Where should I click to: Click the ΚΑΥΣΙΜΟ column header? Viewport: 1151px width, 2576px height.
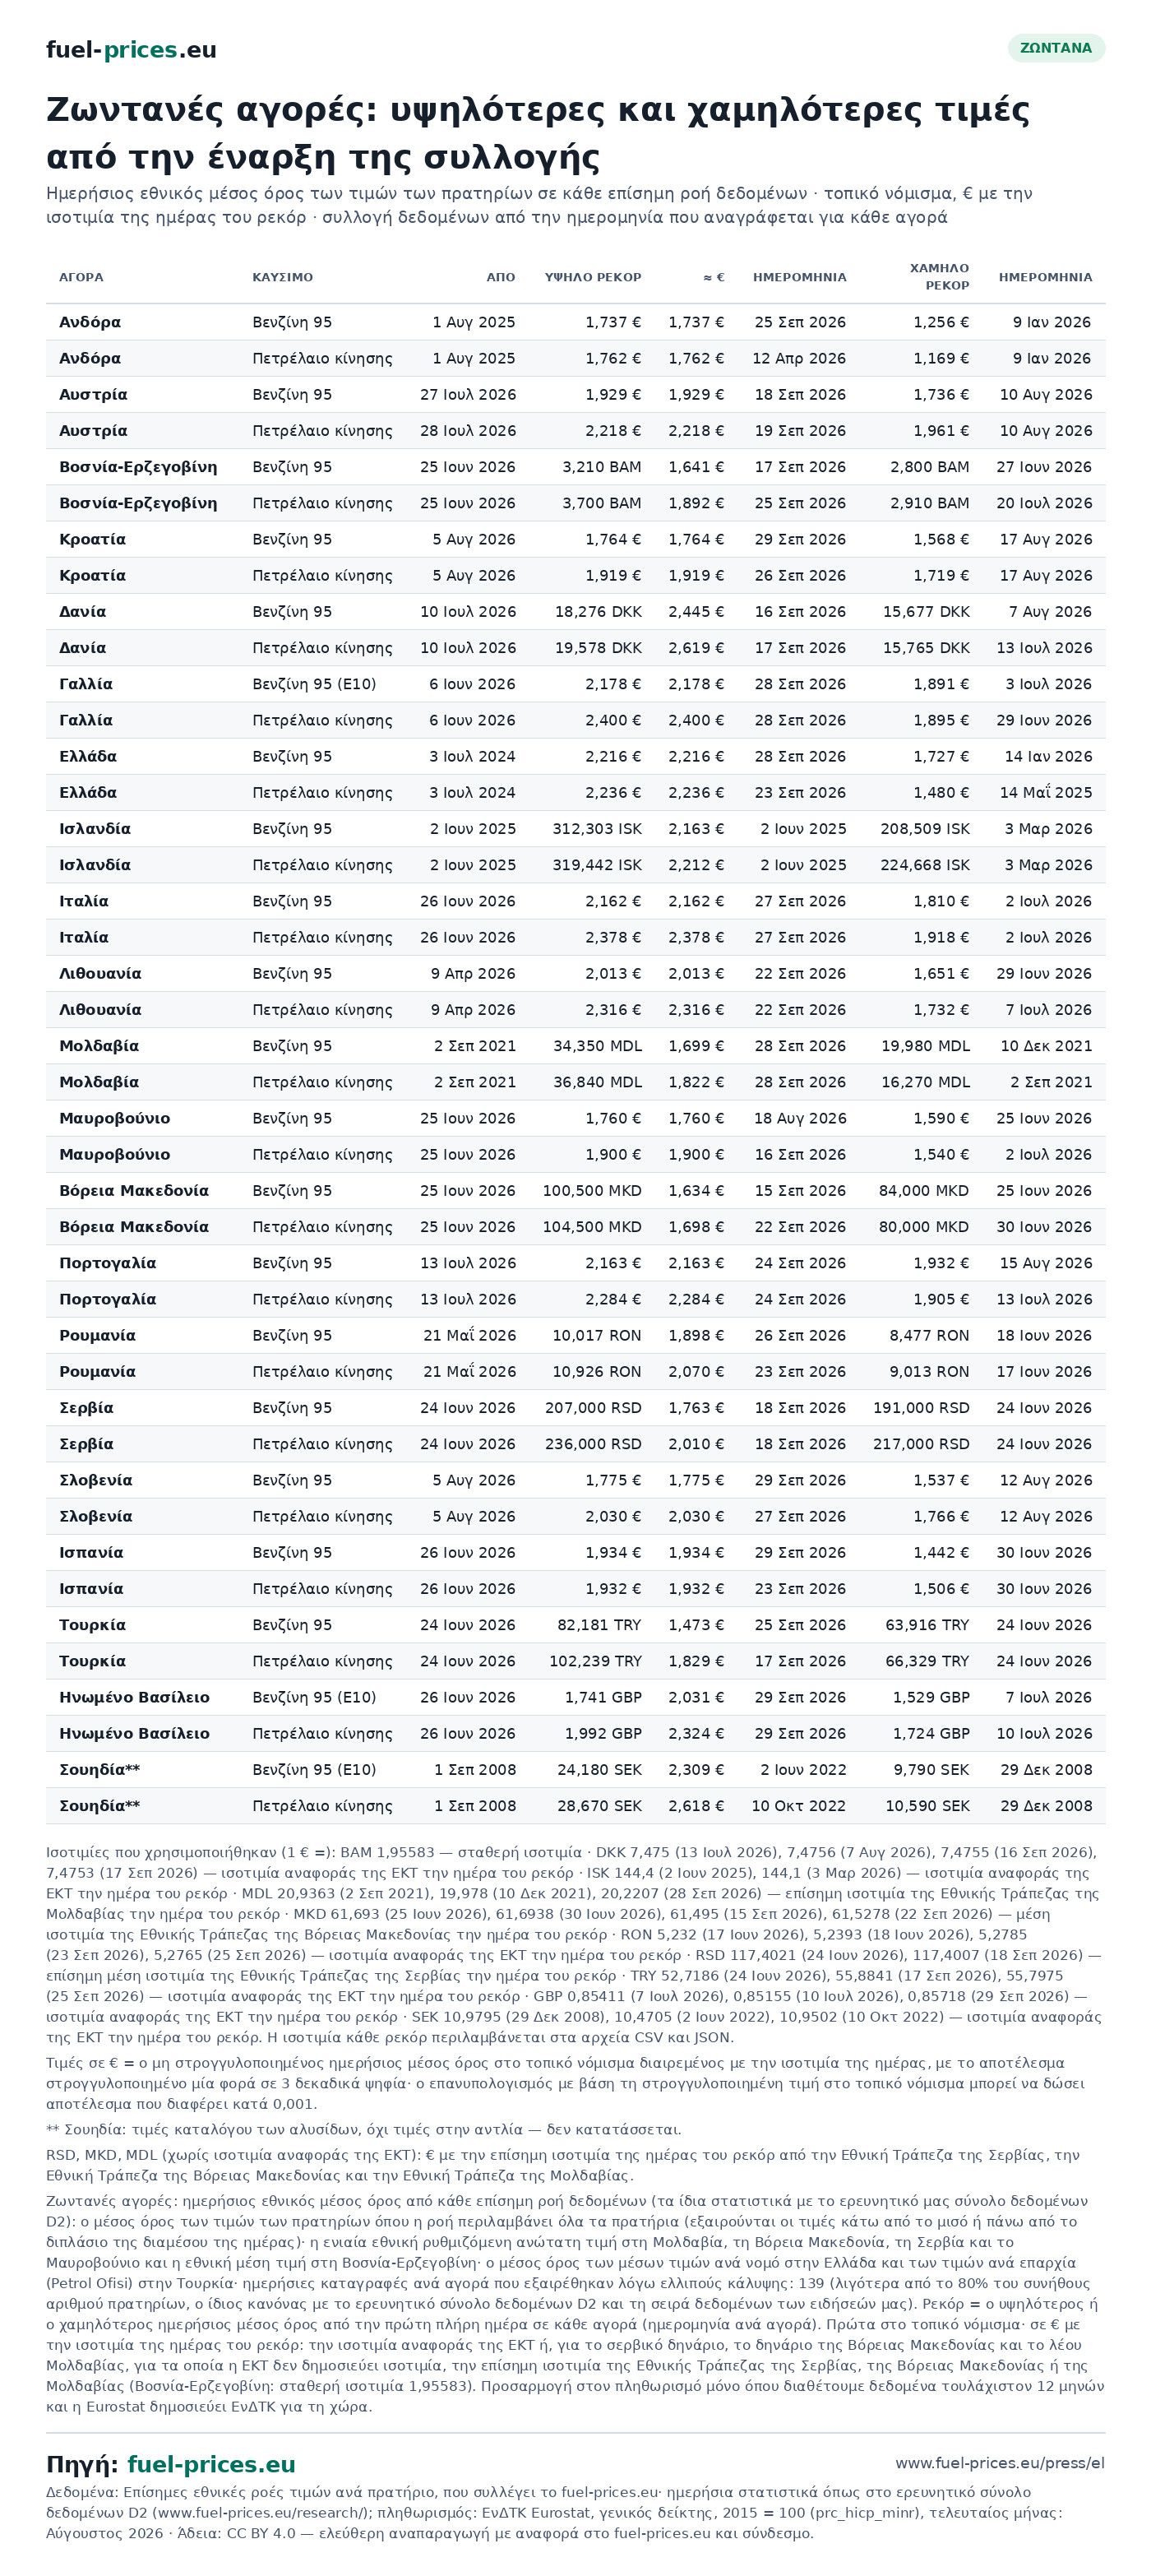tap(282, 277)
